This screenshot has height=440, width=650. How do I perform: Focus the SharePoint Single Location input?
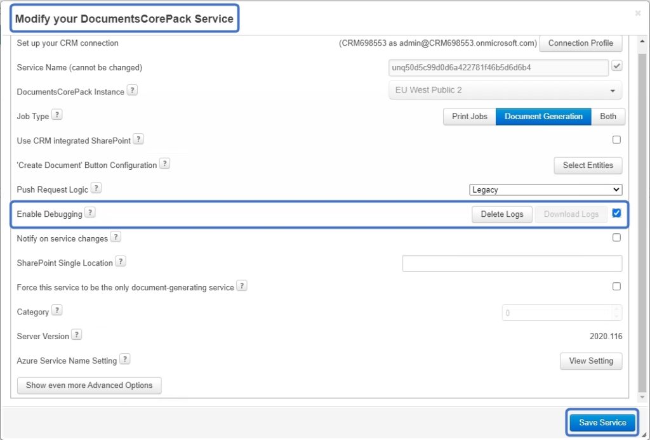point(512,263)
